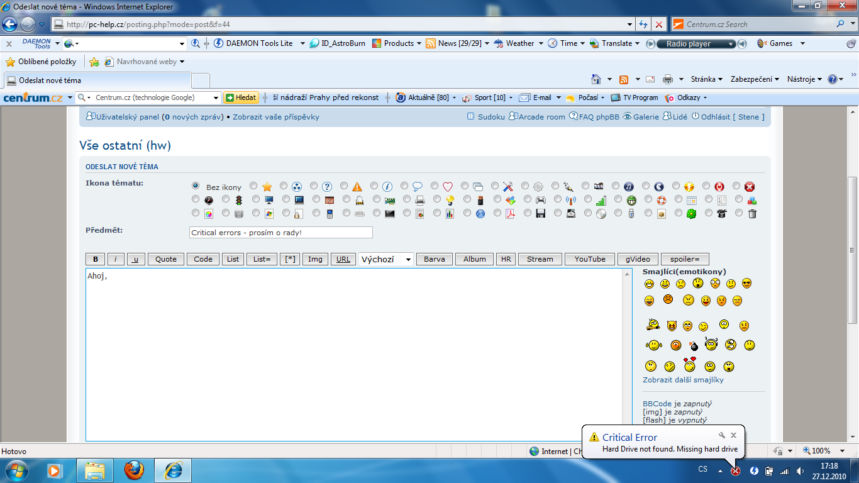859x483 pixels.
Task: Click in the Předmět subject field
Action: (x=280, y=233)
